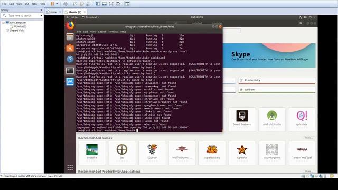The height and width of the screenshot is (190, 338).
Task: Open the Terminal app menu in top bar
Action: [90, 17]
